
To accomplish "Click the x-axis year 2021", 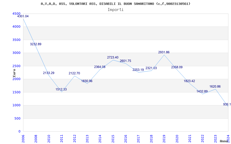I will tap(190, 139).
